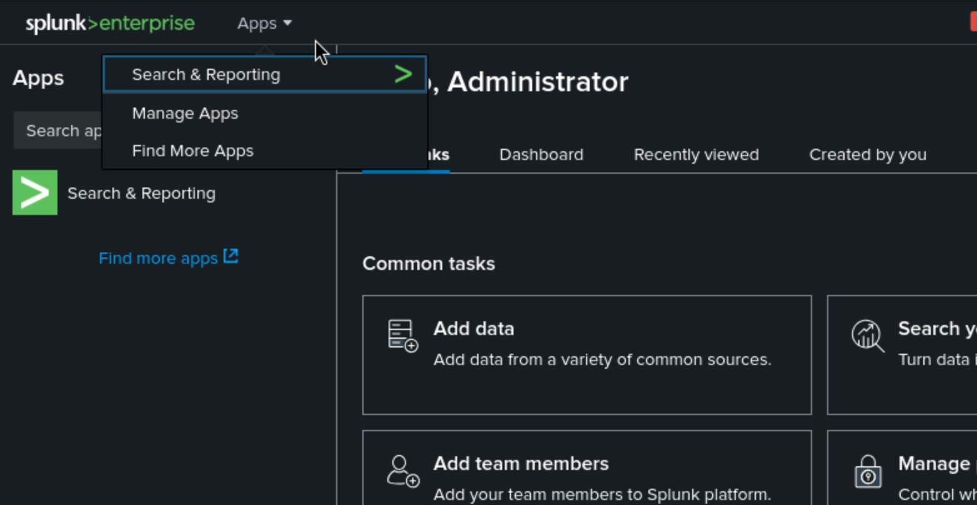Open the Recently viewed tab

click(696, 155)
